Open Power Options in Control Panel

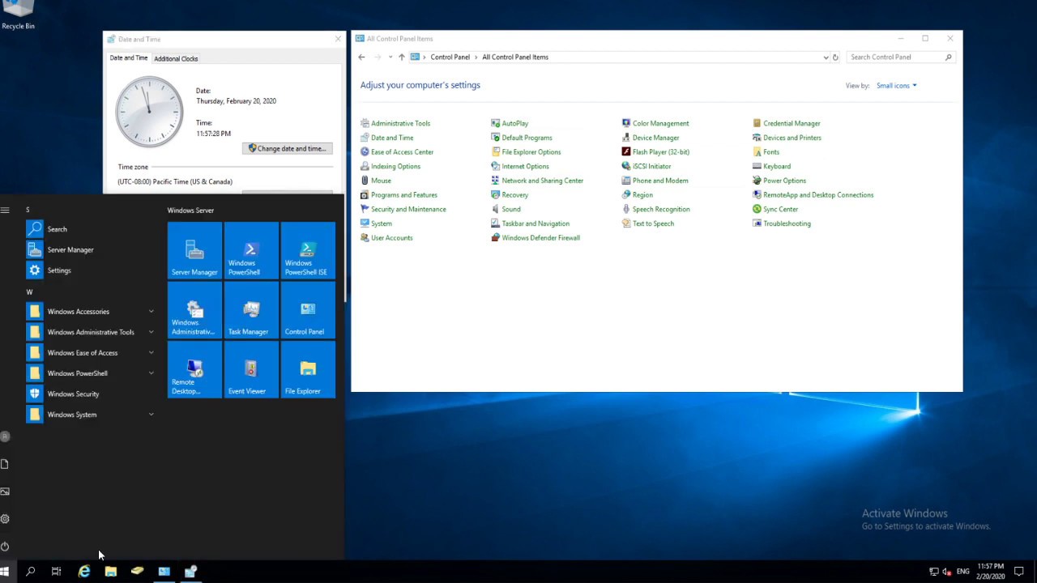(779, 181)
